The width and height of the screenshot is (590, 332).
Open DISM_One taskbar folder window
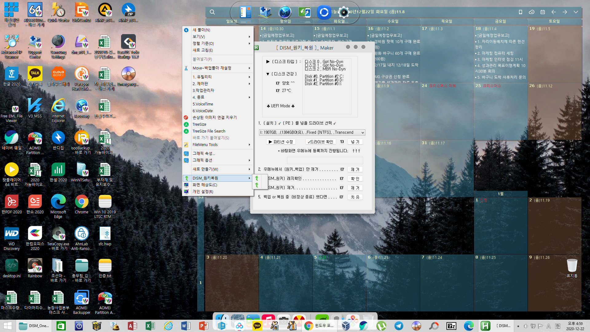coord(34,326)
